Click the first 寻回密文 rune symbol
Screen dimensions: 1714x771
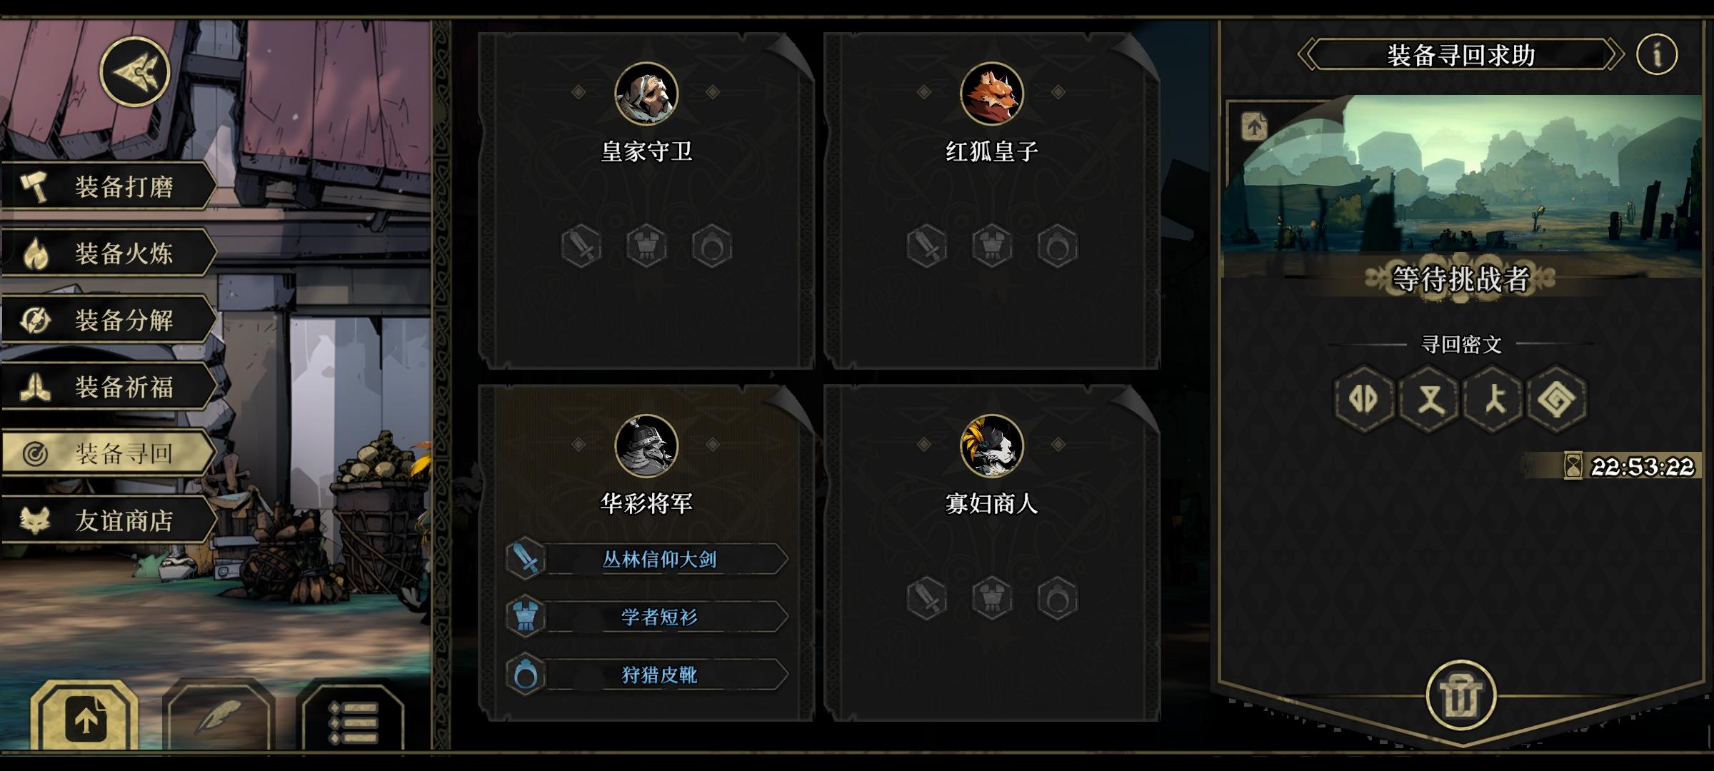1363,398
